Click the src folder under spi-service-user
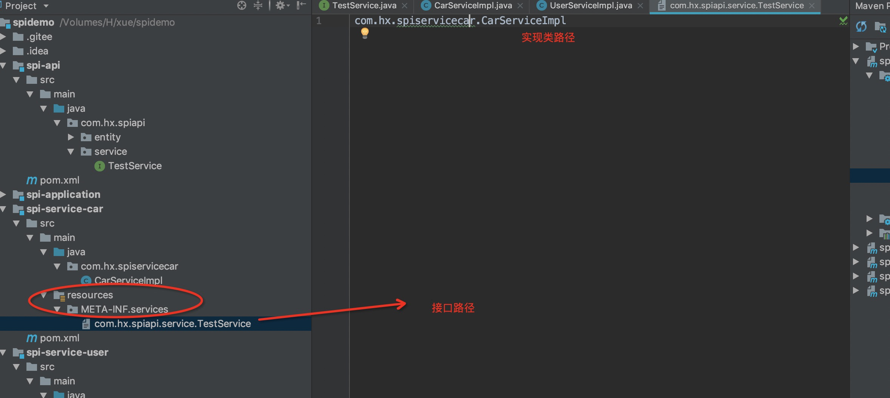The width and height of the screenshot is (890, 398). click(47, 367)
